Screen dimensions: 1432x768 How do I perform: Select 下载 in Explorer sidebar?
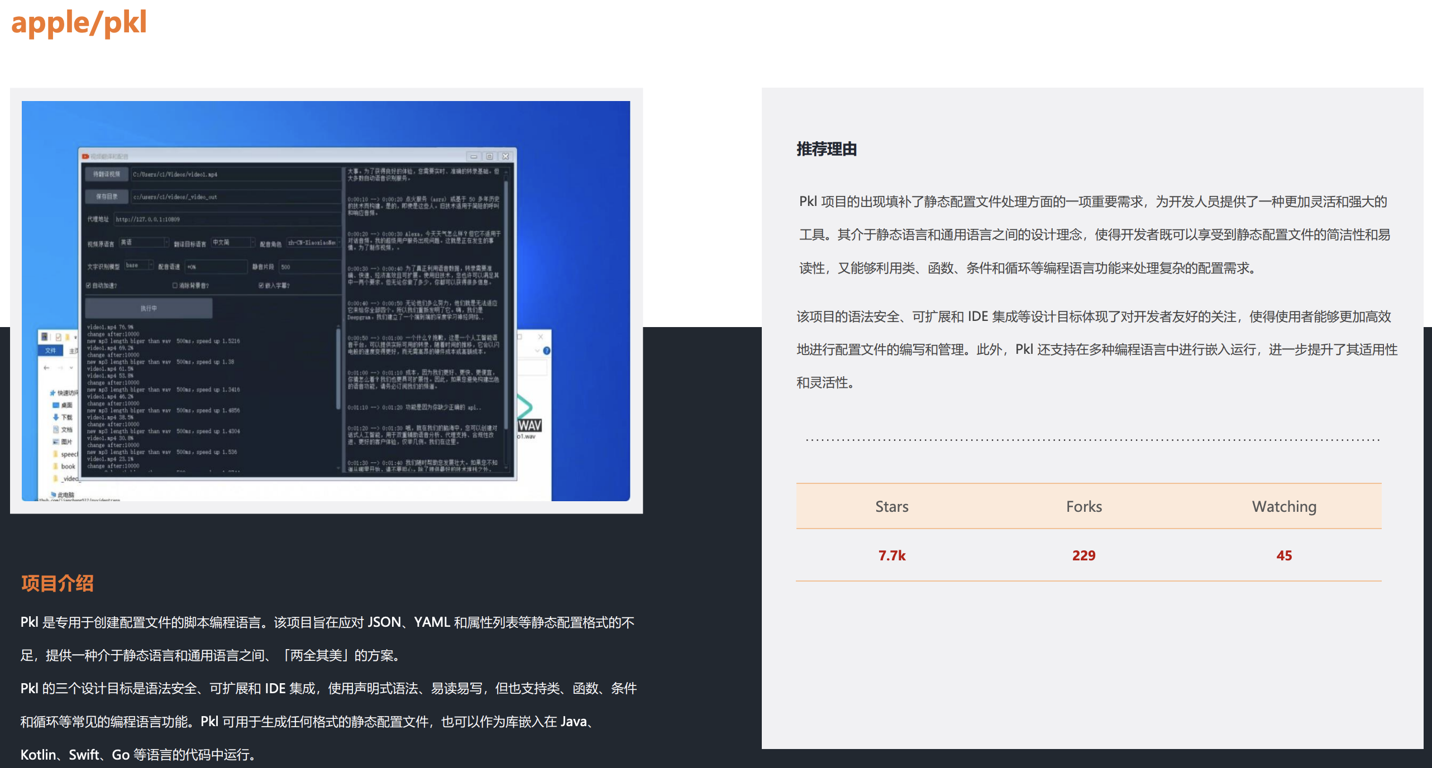tap(63, 417)
